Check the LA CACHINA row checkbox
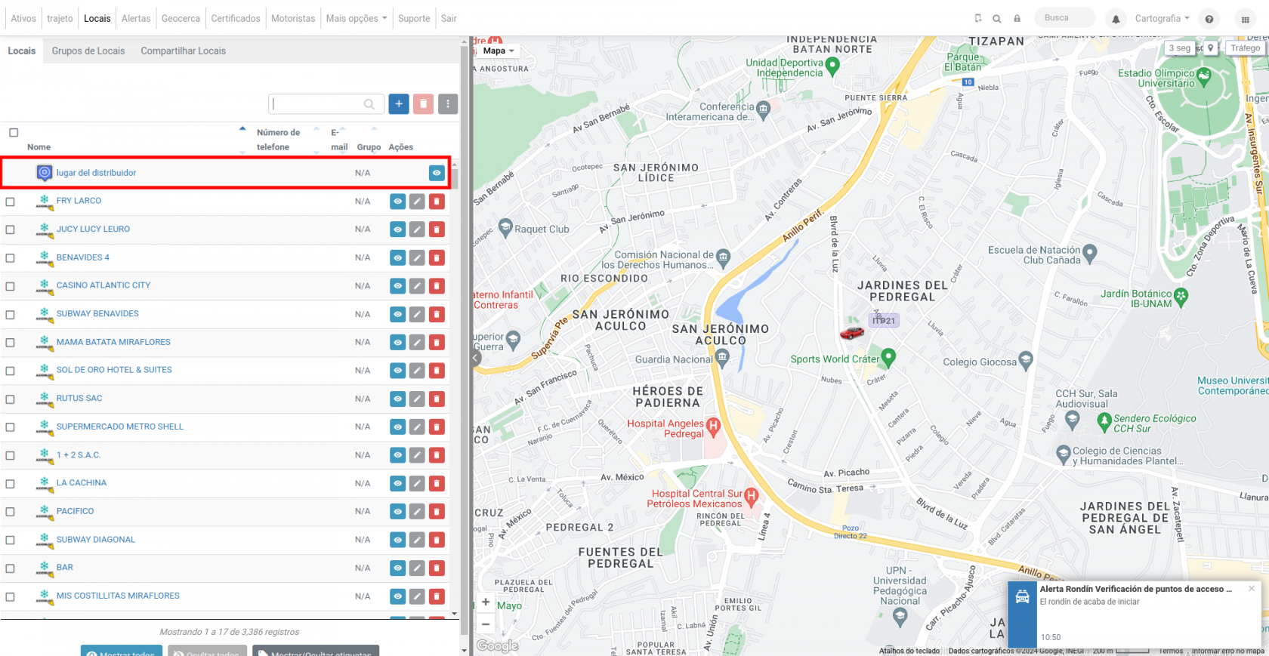The image size is (1269, 656). click(11, 484)
